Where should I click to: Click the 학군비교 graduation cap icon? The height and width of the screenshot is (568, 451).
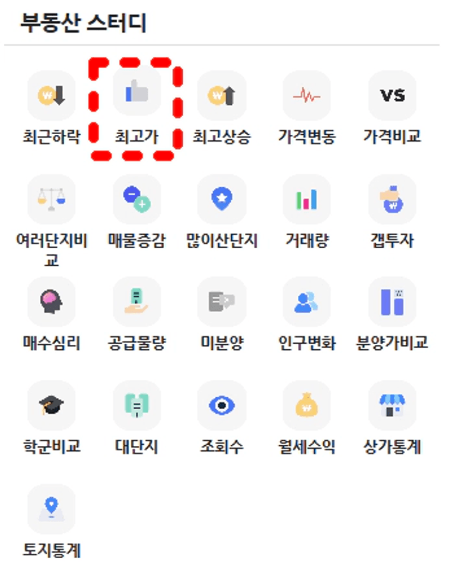pos(51,405)
